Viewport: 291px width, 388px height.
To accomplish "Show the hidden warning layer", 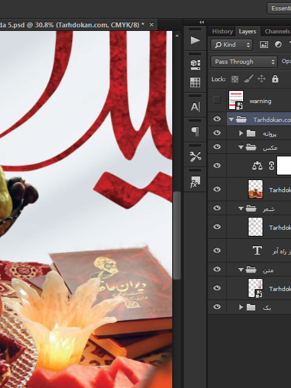I will coord(217,100).
